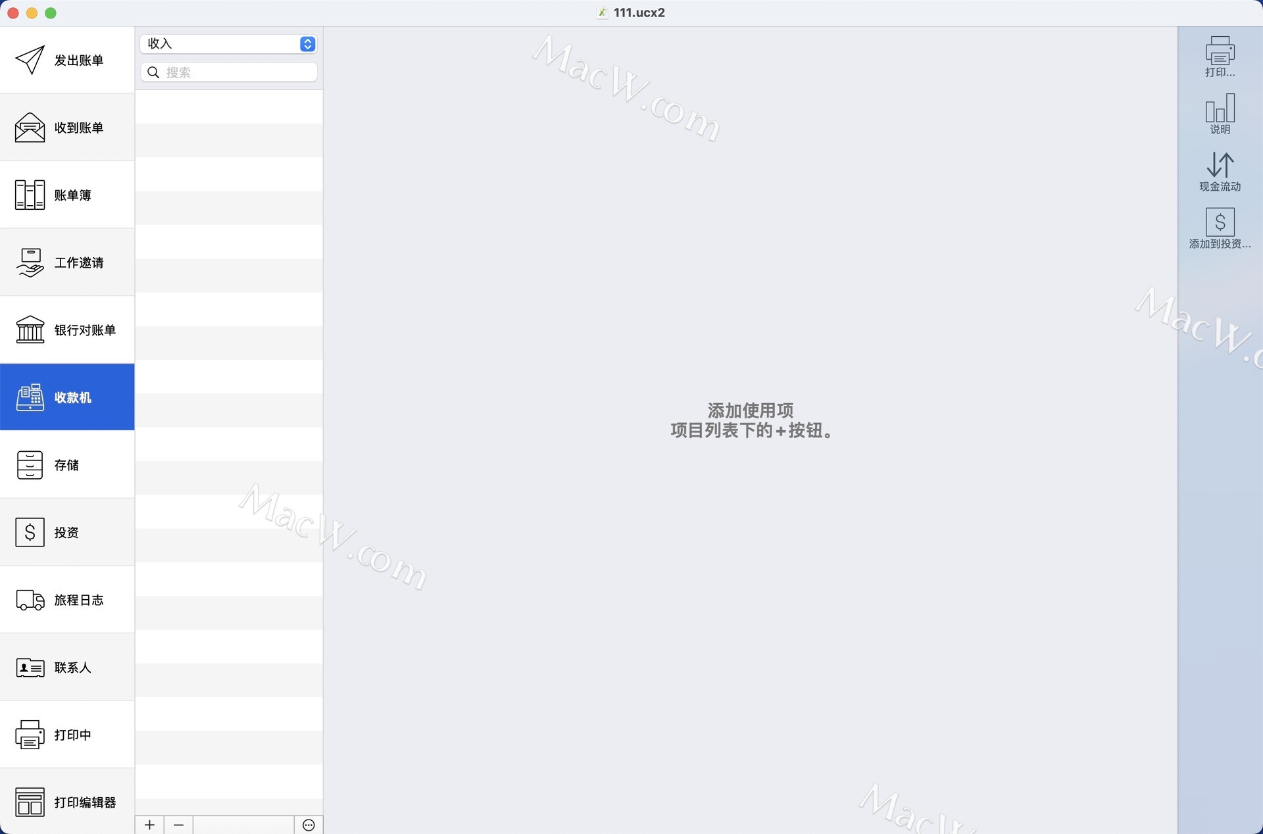The image size is (1263, 834).
Task: Select the 收款机 cash register section
Action: tap(67, 397)
